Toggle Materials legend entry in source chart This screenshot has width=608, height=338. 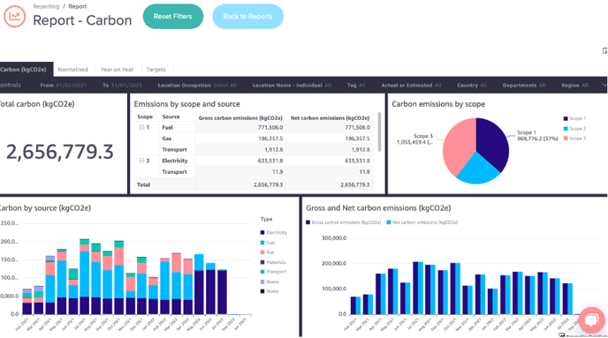click(273, 262)
